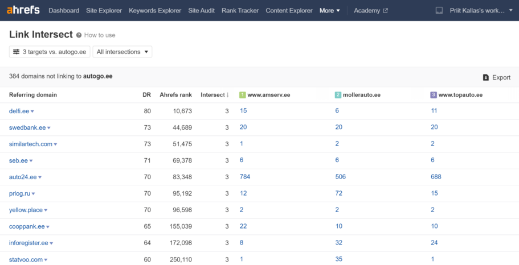The image size is (519, 265).
Task: Click the www.topauto.ee column header
Action: tap(460, 95)
